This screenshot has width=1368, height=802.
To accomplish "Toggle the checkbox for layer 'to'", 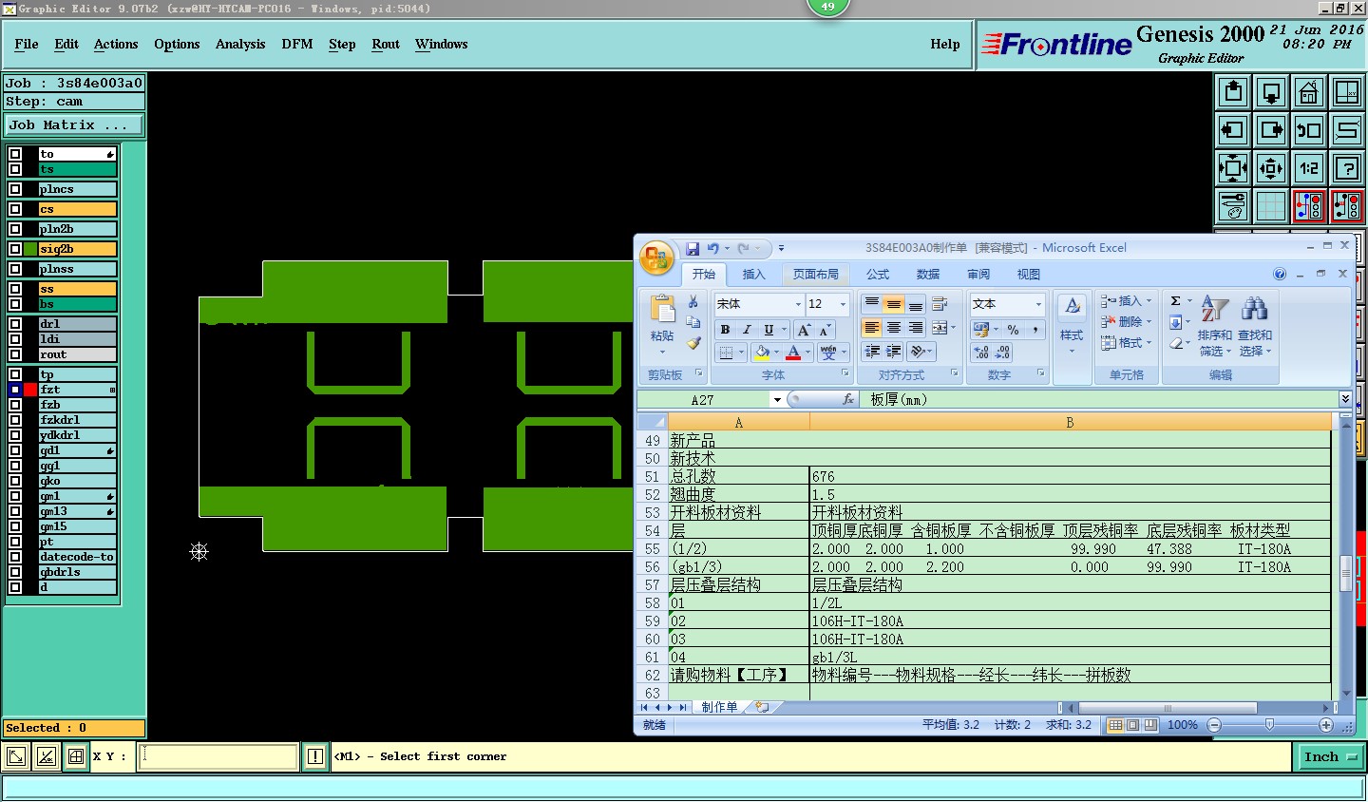I will [x=15, y=154].
